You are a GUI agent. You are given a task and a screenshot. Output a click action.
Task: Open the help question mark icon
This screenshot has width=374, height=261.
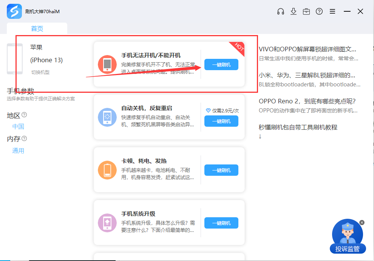tap(319, 11)
